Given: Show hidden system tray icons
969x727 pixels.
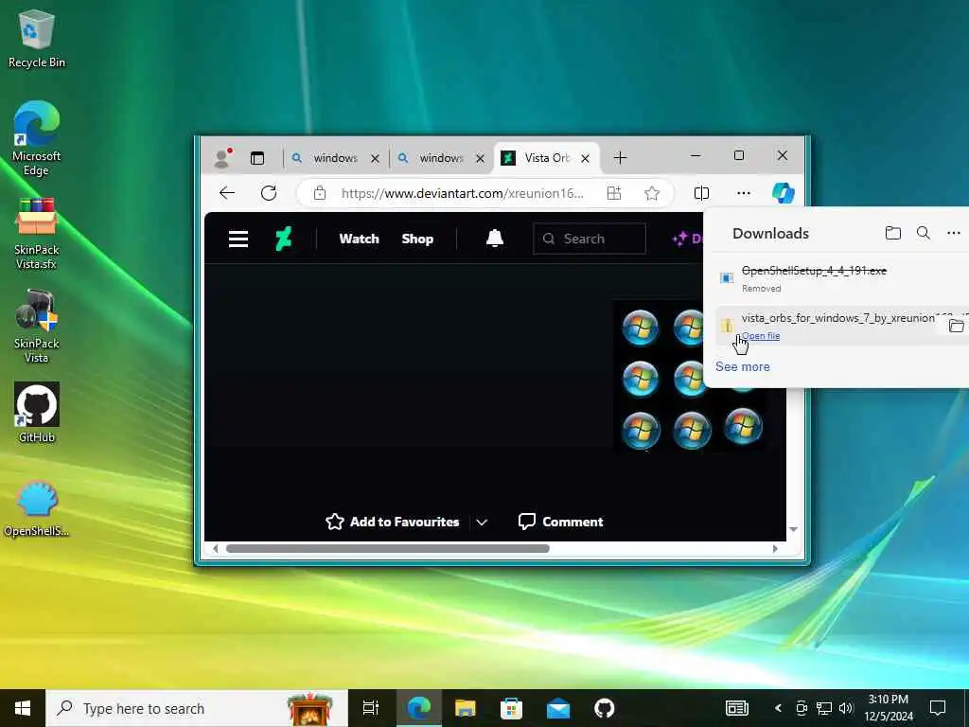Looking at the screenshot, I should (x=778, y=708).
